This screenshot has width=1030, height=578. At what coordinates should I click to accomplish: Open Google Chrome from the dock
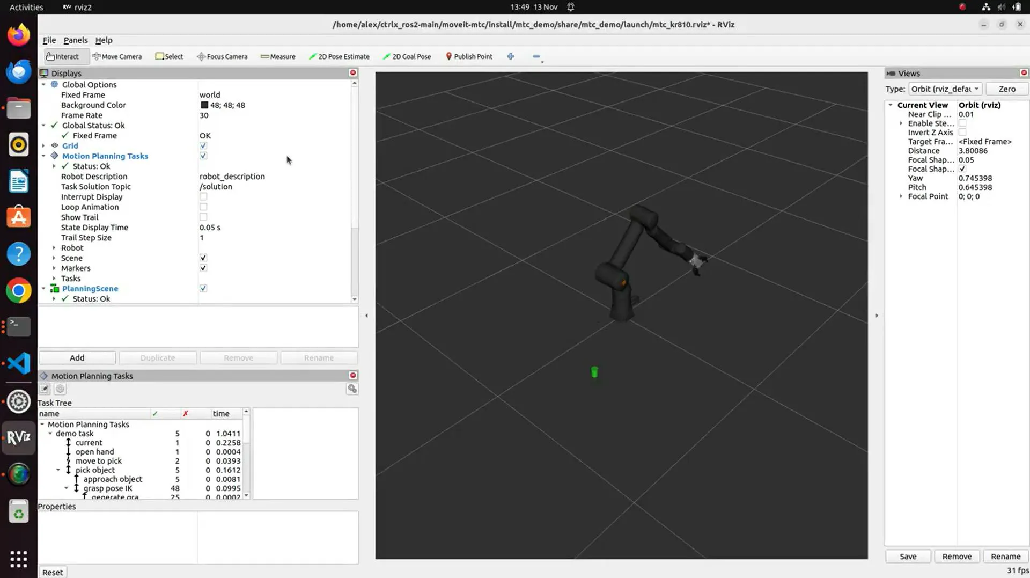coord(19,290)
